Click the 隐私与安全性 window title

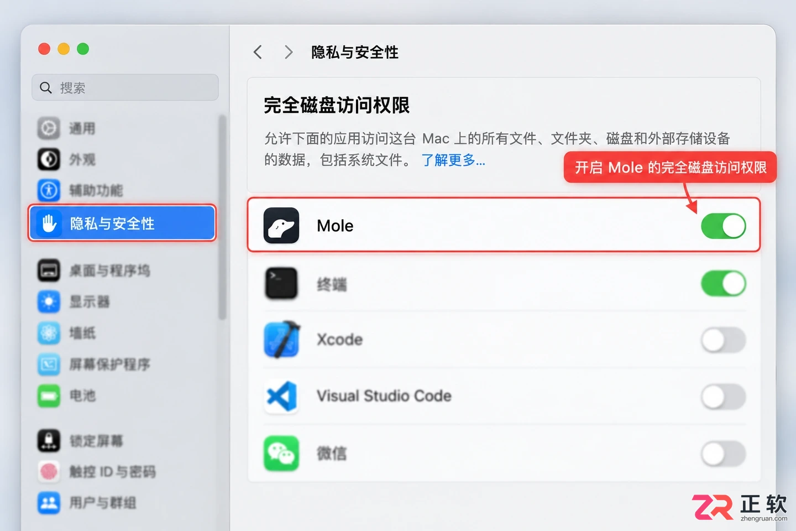[x=355, y=52]
